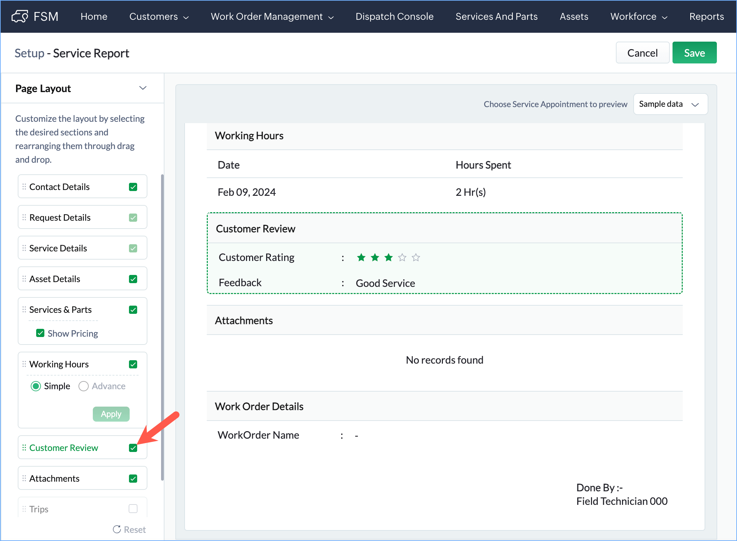Grab the Attachments drag handle
Screen dimensions: 737x541
[x=24, y=478]
